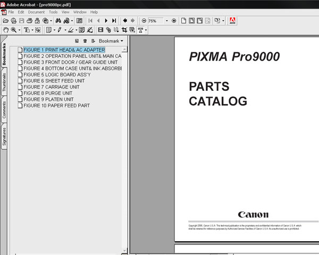The height and width of the screenshot is (255, 319).
Task: Open the Highlight tool dropdown arrow
Action: coord(76,30)
